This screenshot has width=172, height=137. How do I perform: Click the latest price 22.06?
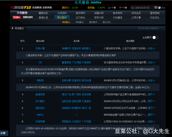click(75, 8)
